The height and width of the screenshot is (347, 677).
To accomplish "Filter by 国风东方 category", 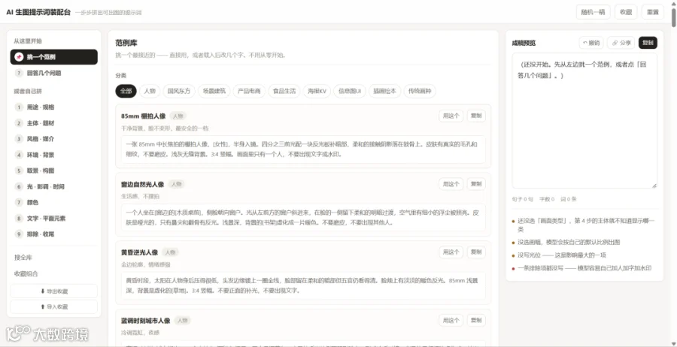I will pos(179,92).
